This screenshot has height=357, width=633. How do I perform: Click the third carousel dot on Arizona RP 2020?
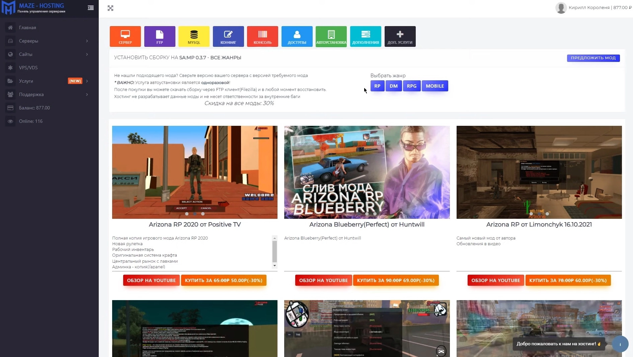[203, 214]
